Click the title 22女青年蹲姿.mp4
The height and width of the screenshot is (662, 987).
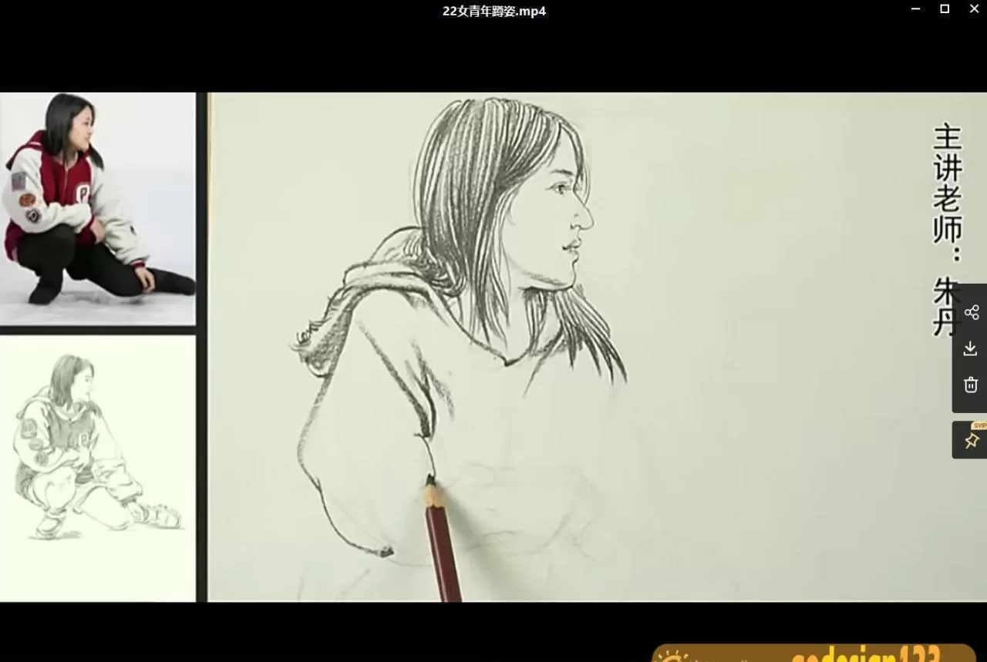(493, 11)
